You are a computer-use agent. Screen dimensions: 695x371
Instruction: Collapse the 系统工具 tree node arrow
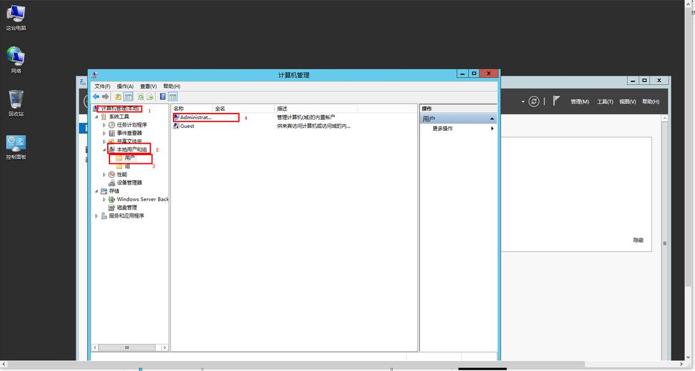[97, 117]
